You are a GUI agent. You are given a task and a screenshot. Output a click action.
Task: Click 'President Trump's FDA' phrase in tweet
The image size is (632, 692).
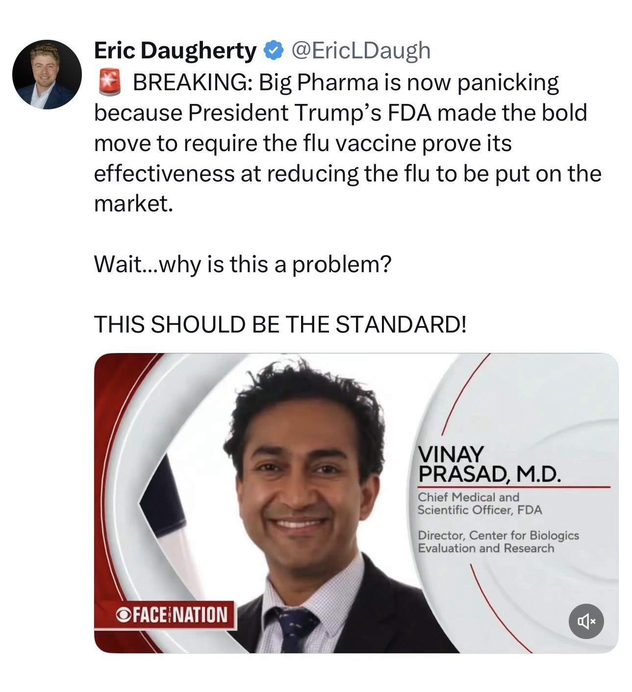tap(310, 113)
